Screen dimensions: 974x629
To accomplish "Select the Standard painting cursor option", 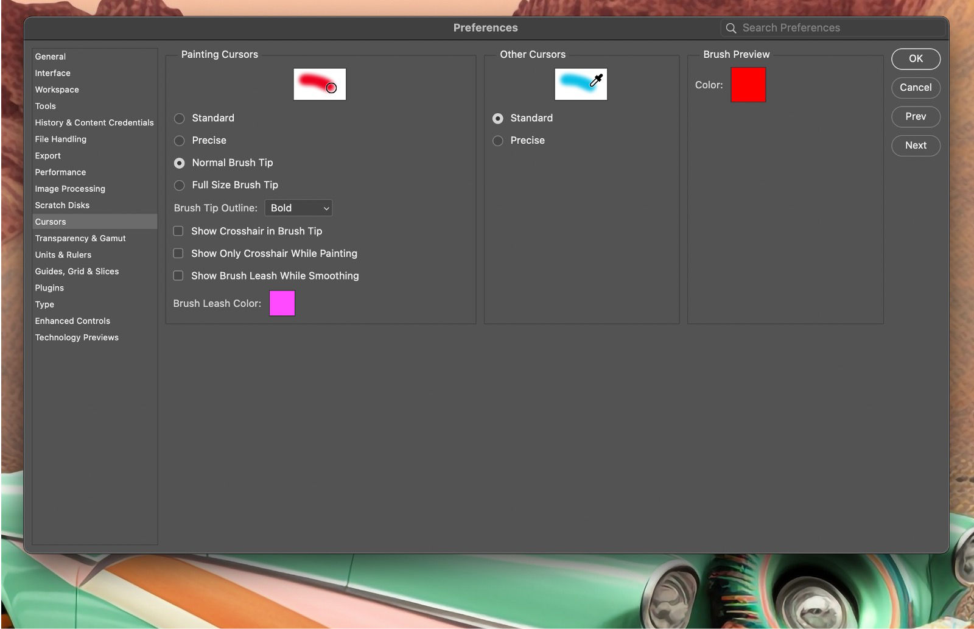I will [x=180, y=118].
